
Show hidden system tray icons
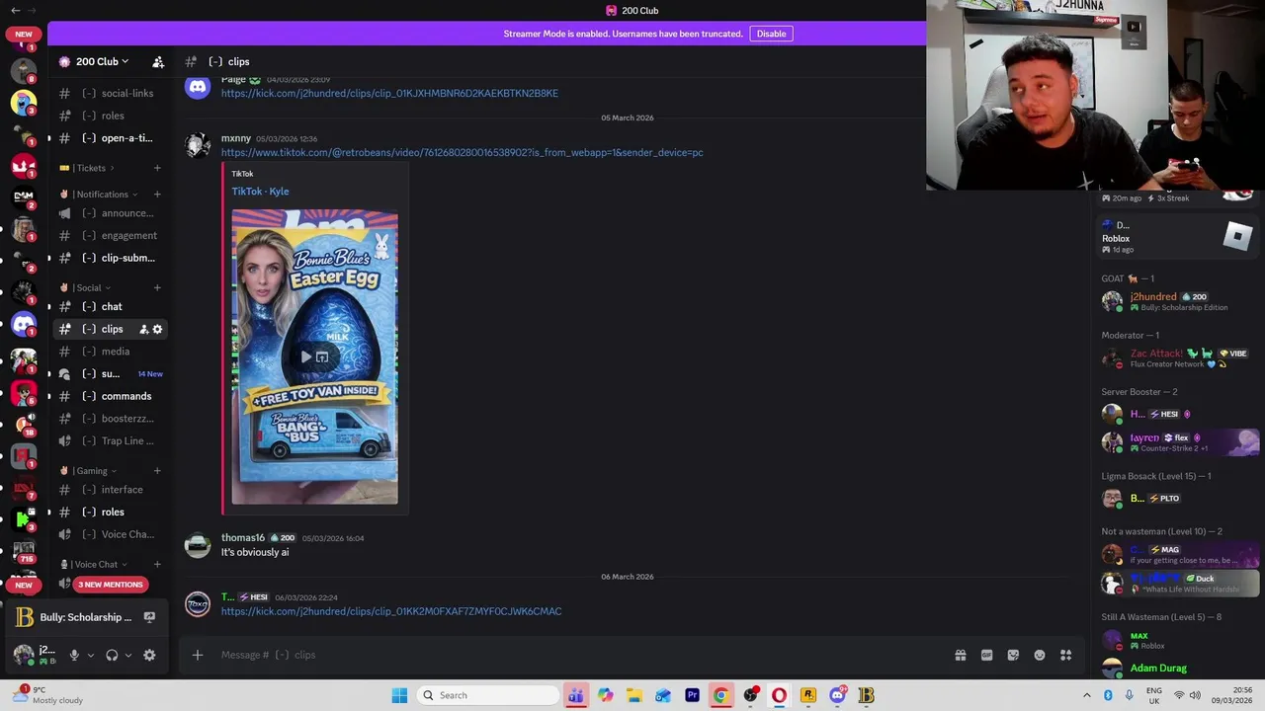1087,695
